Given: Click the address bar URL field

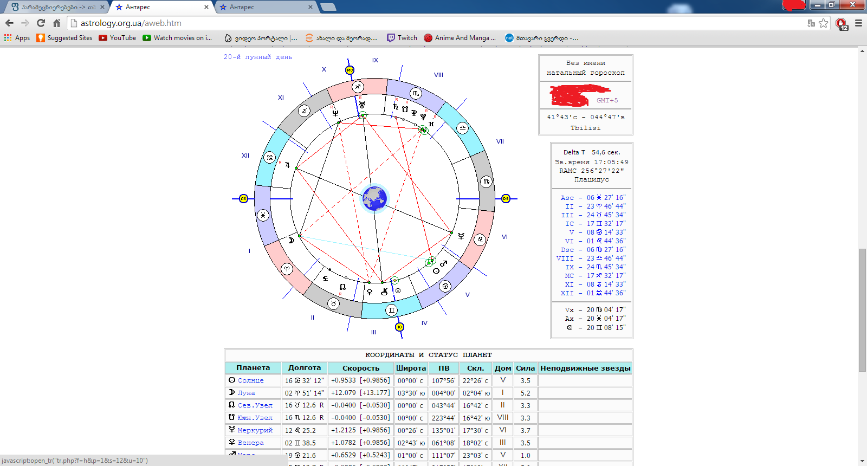Looking at the screenshot, I should coord(433,23).
